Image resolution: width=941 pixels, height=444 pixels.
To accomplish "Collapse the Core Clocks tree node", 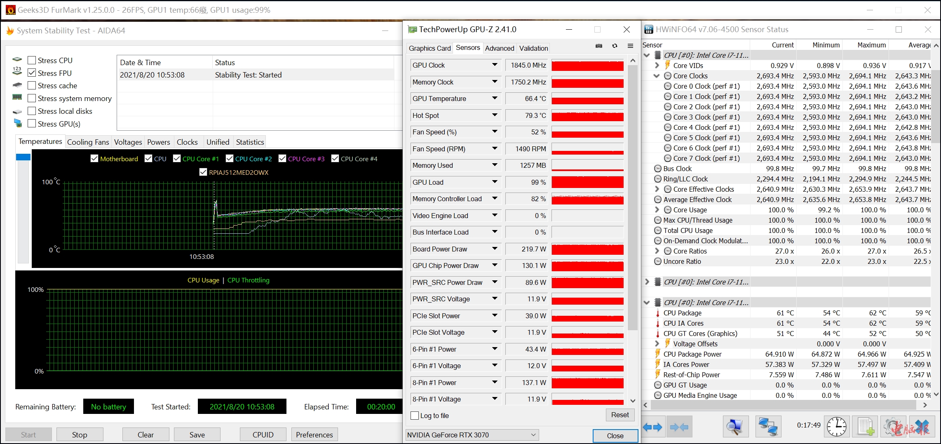I will click(x=657, y=76).
